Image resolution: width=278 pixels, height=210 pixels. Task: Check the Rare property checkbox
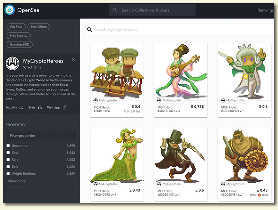(x=8, y=159)
